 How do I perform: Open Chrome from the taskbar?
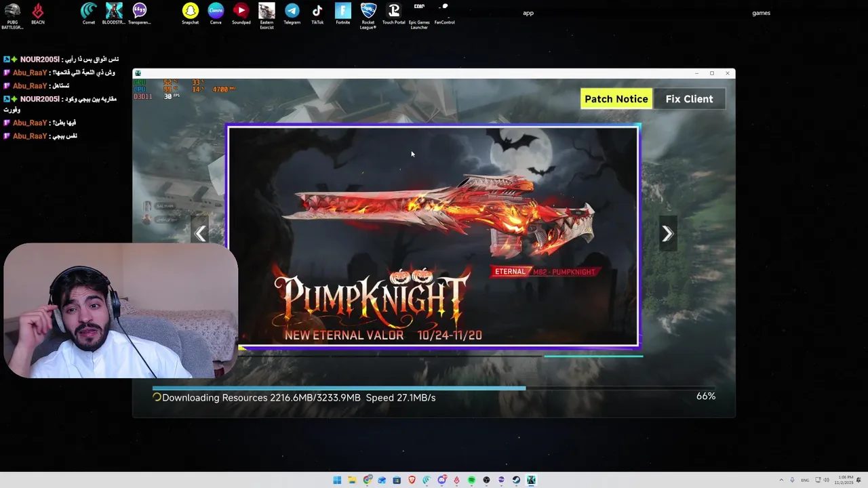(367, 480)
